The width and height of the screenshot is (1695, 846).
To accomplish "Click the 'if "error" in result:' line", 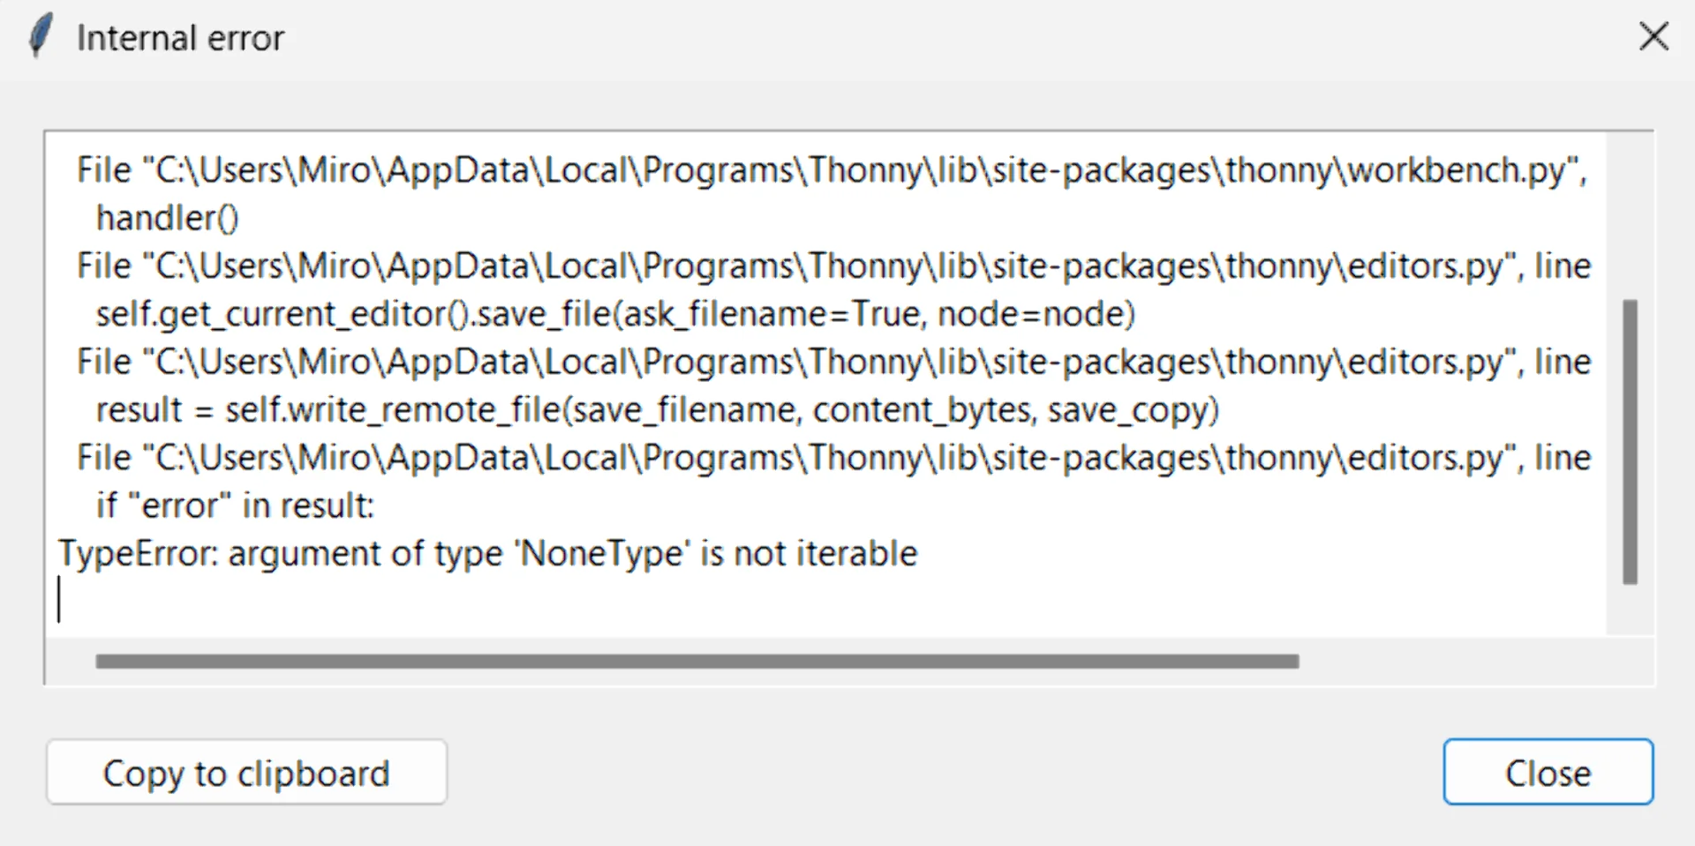I will pyautogui.click(x=235, y=506).
